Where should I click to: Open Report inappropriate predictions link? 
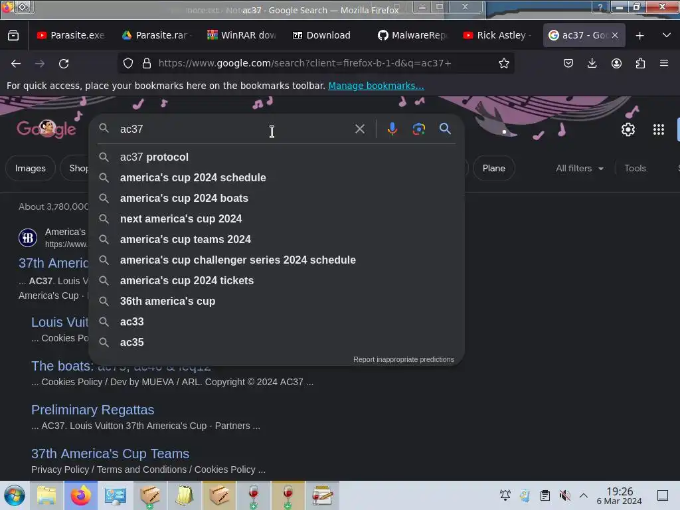pos(403,359)
